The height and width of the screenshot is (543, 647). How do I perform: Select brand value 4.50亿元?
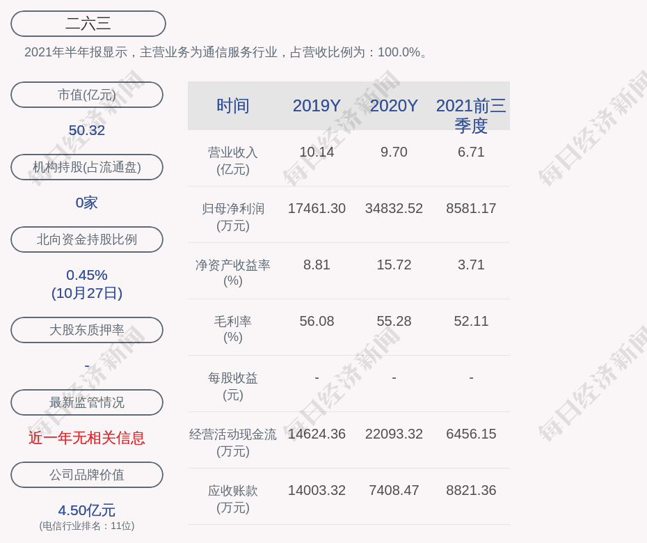[x=86, y=510]
